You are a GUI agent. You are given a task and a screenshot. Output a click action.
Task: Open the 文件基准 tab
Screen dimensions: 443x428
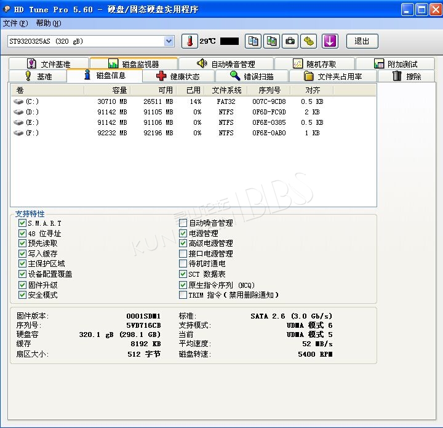49,64
